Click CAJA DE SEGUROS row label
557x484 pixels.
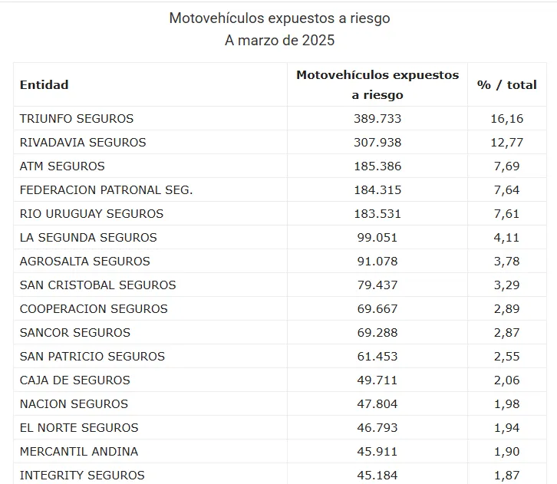[x=75, y=380]
